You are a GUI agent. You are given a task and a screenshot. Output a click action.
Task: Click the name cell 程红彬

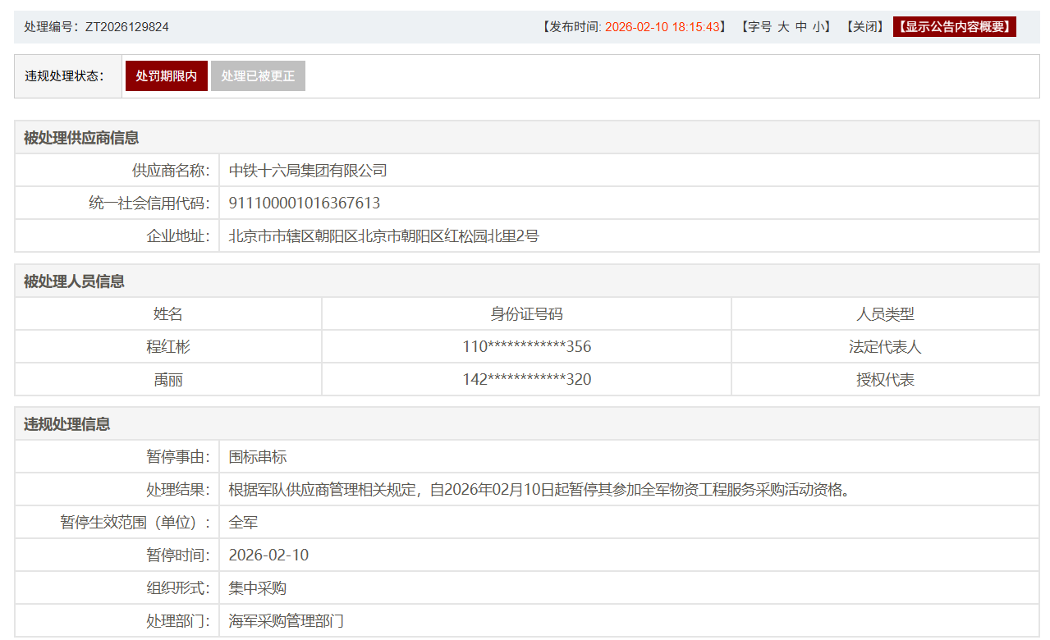168,347
